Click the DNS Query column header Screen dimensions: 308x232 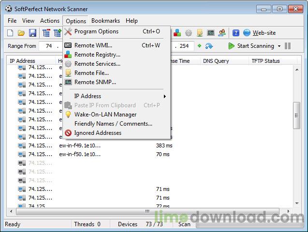pos(224,61)
